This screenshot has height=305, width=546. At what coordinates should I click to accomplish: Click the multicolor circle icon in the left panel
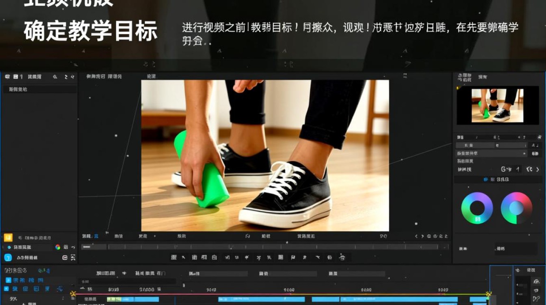coord(58,247)
